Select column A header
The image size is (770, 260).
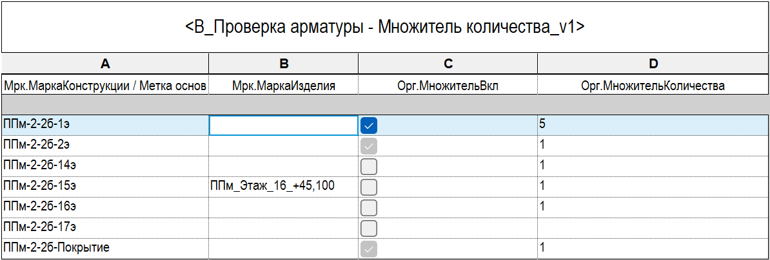tap(104, 63)
